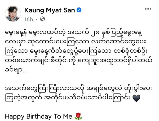This screenshot has height=121, width=159.
Task: Open Kaung Myat San's profile picture
Action: [13, 14]
